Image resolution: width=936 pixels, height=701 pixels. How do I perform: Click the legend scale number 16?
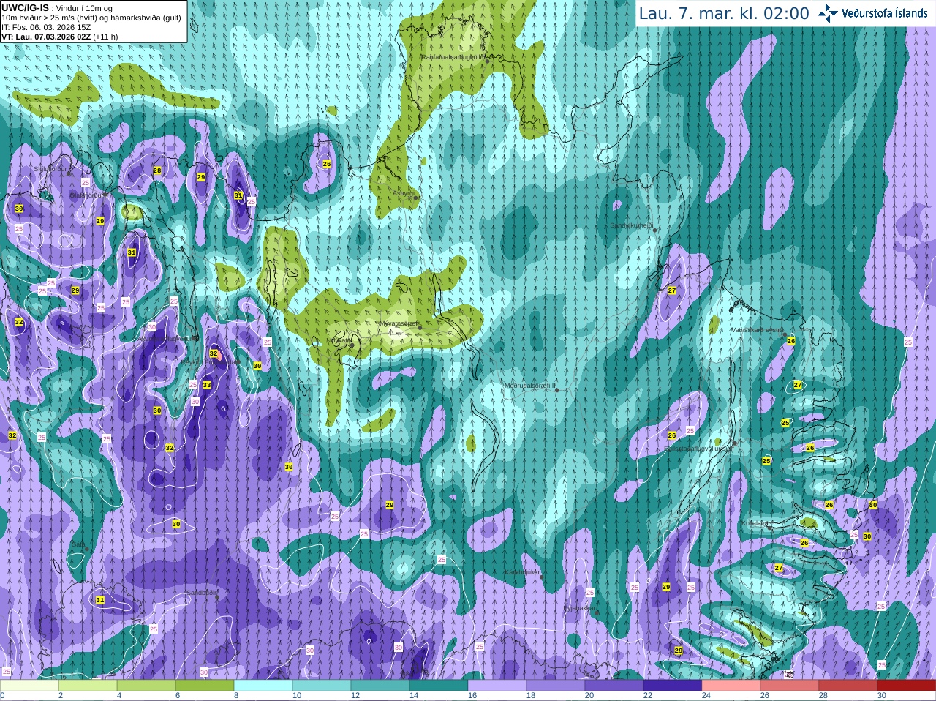click(472, 696)
